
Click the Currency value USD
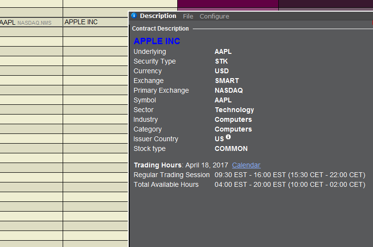click(221, 71)
